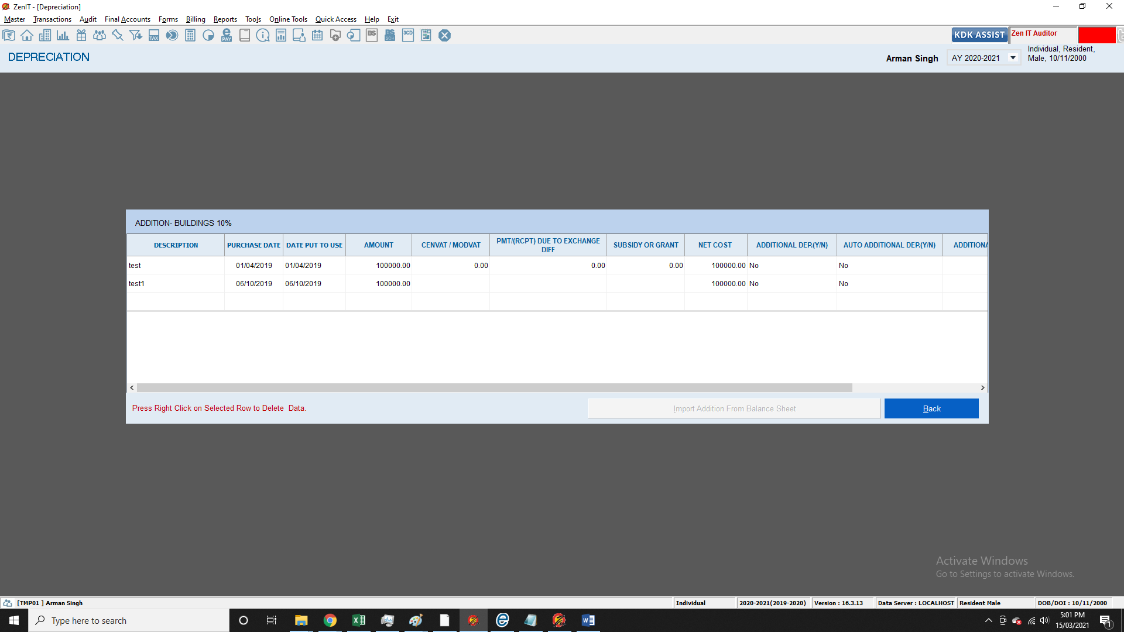Open the 3CD form toolbar icon
1124x632 pixels.
(408, 36)
